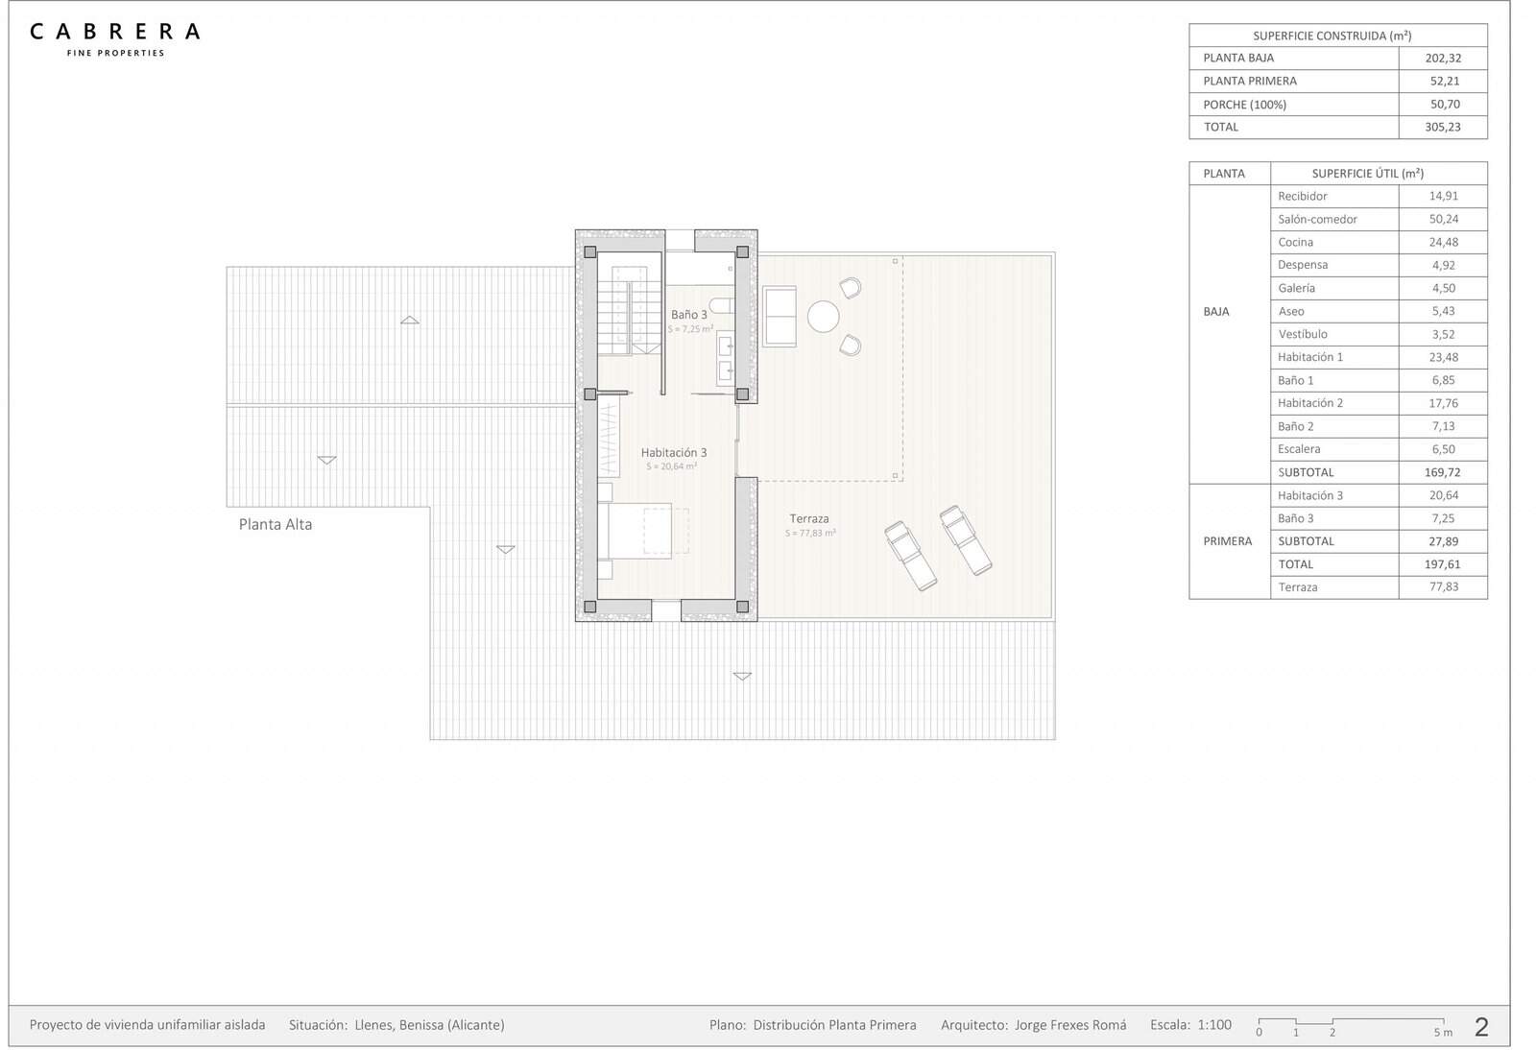Click the Baño 3 label in floor plan
Screen dimensions: 1536x1050
click(x=688, y=315)
